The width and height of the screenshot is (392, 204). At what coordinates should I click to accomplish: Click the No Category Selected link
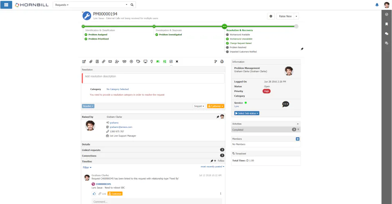(x=118, y=89)
